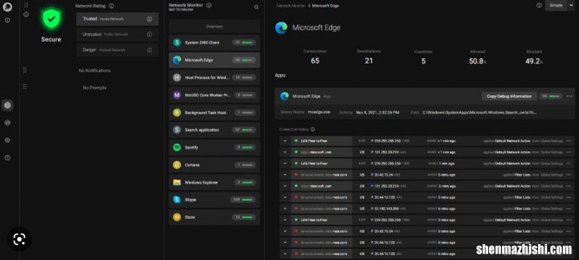The width and height of the screenshot is (579, 260).
Task: Click the drag handle beside No Notifications
Action: click(x=25, y=70)
